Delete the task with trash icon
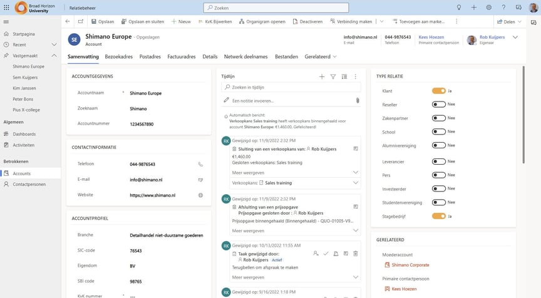Screen dimensions: 541x298 tap(356, 254)
